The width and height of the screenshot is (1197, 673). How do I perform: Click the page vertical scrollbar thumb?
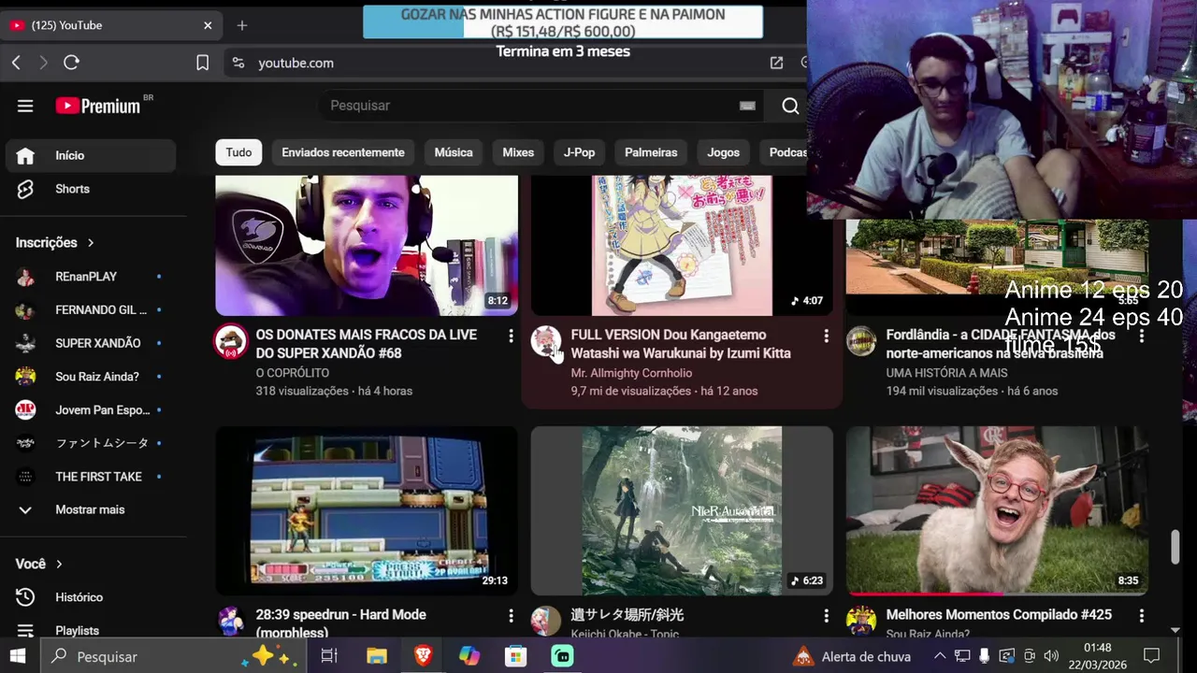point(1175,547)
